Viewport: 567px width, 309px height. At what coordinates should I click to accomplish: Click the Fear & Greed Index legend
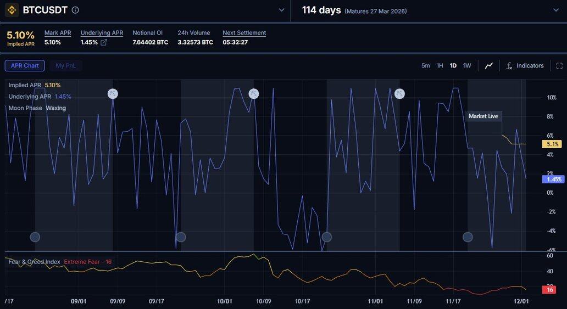pos(34,262)
